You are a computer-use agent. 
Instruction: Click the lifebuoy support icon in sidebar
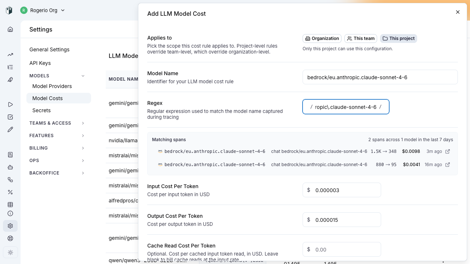(10, 238)
